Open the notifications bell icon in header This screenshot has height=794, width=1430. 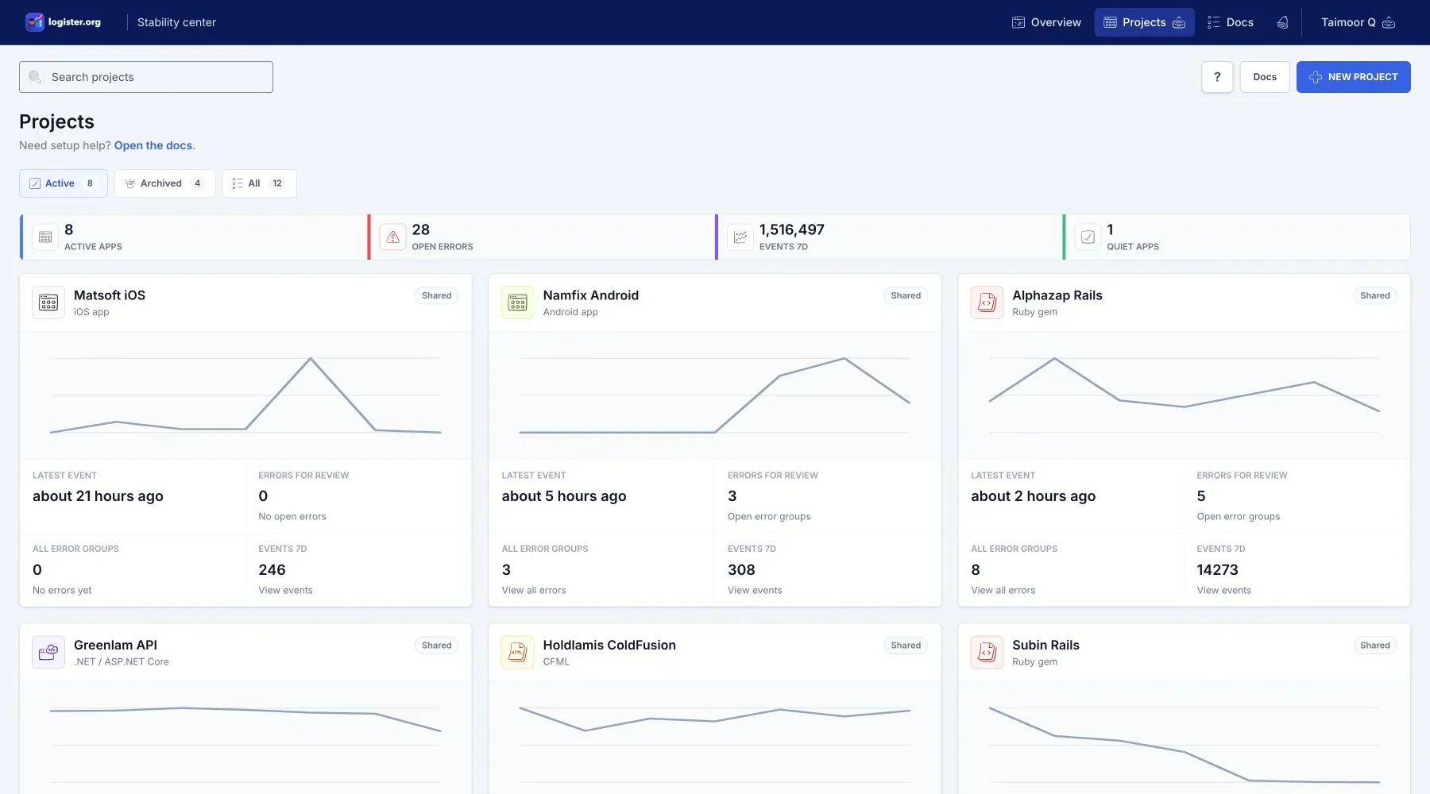click(x=1282, y=22)
